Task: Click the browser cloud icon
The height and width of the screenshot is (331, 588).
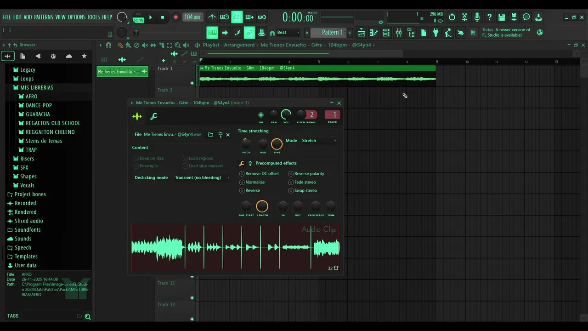Action: point(69,56)
